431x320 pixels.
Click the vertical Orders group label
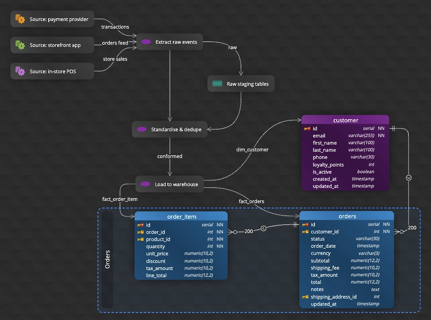coord(108,259)
